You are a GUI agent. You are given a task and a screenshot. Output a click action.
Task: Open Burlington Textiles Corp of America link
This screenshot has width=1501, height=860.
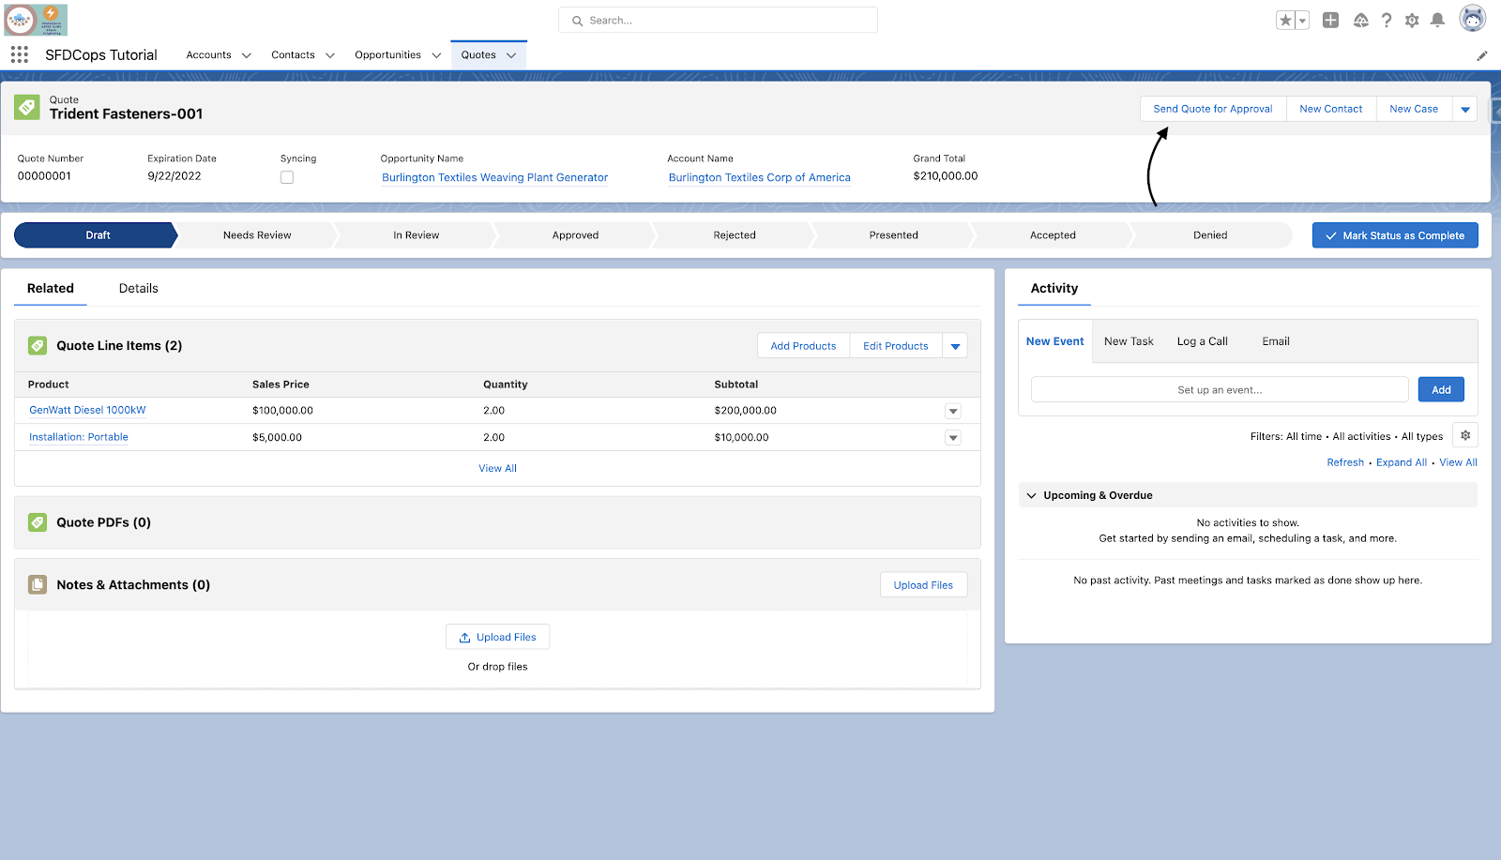760,177
